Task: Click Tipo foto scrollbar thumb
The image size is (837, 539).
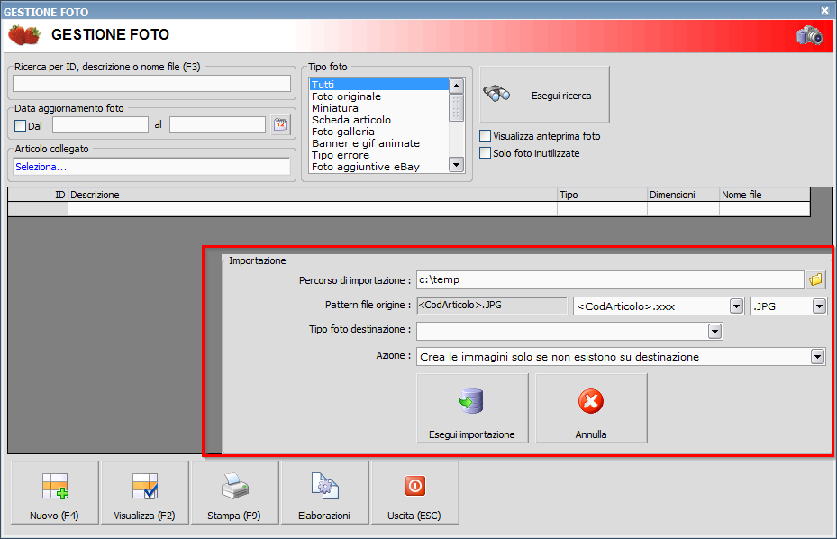Action: click(456, 107)
